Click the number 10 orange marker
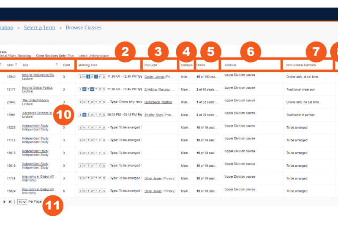 tap(64, 115)
